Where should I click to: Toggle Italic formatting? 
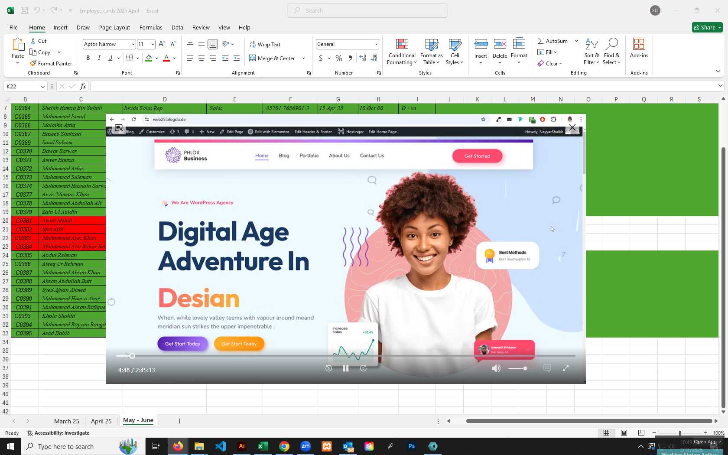pyautogui.click(x=99, y=58)
